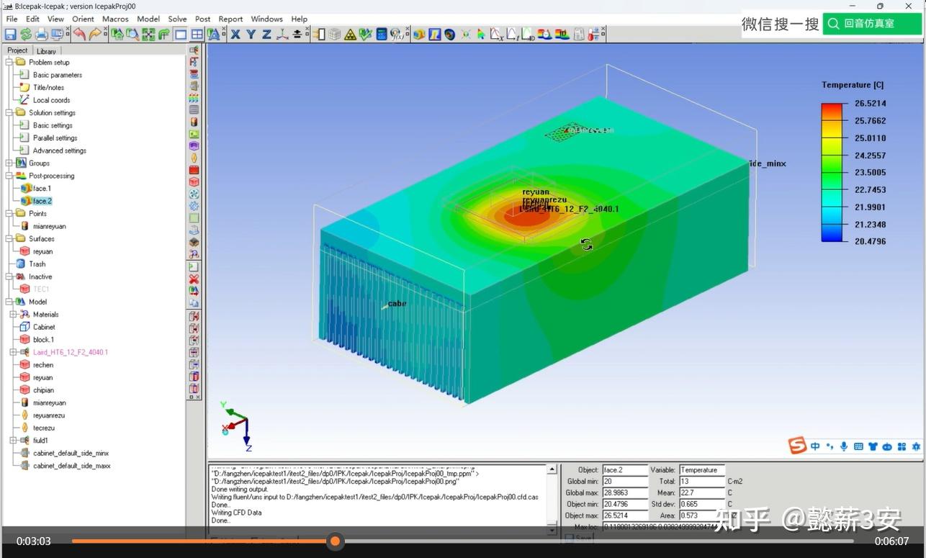The image size is (926, 558).
Task: Select the Y axis orientation tool
Action: point(250,34)
